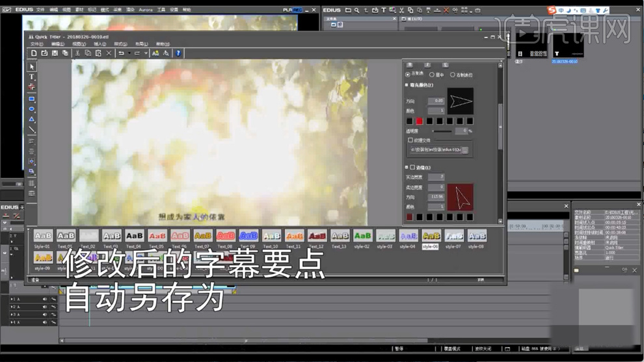Click the search magnifier icon in EDIUS bin toolbar
This screenshot has width=644, height=362.
357,10
